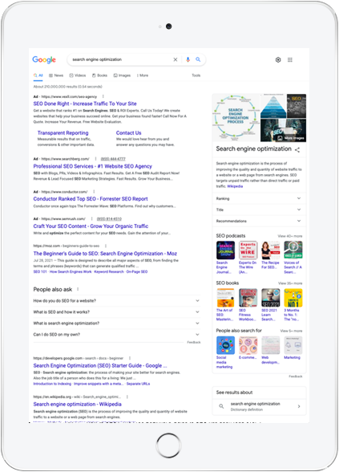Open Web development related search thumbnail

(271, 345)
